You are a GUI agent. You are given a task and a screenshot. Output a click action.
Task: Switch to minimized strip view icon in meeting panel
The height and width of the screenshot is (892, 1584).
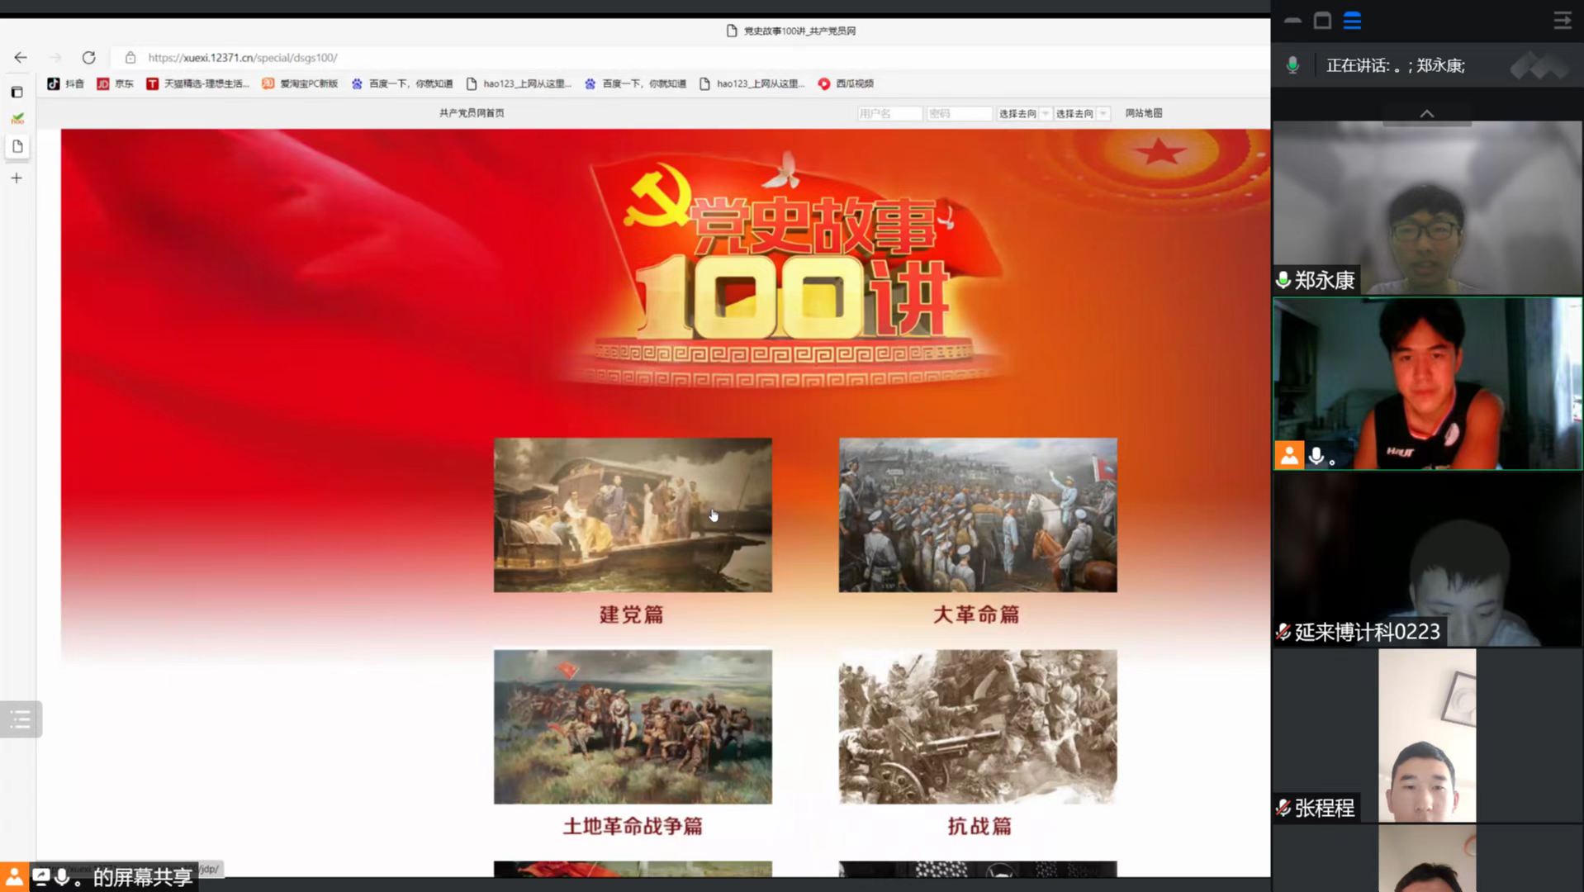[1293, 21]
